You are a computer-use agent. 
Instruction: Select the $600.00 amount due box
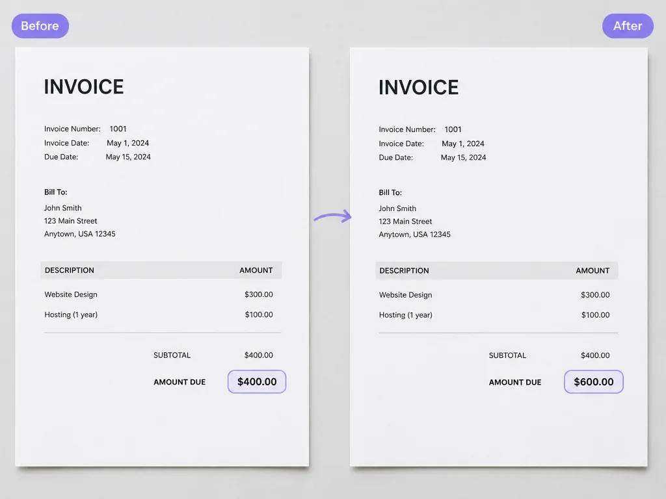[593, 381]
